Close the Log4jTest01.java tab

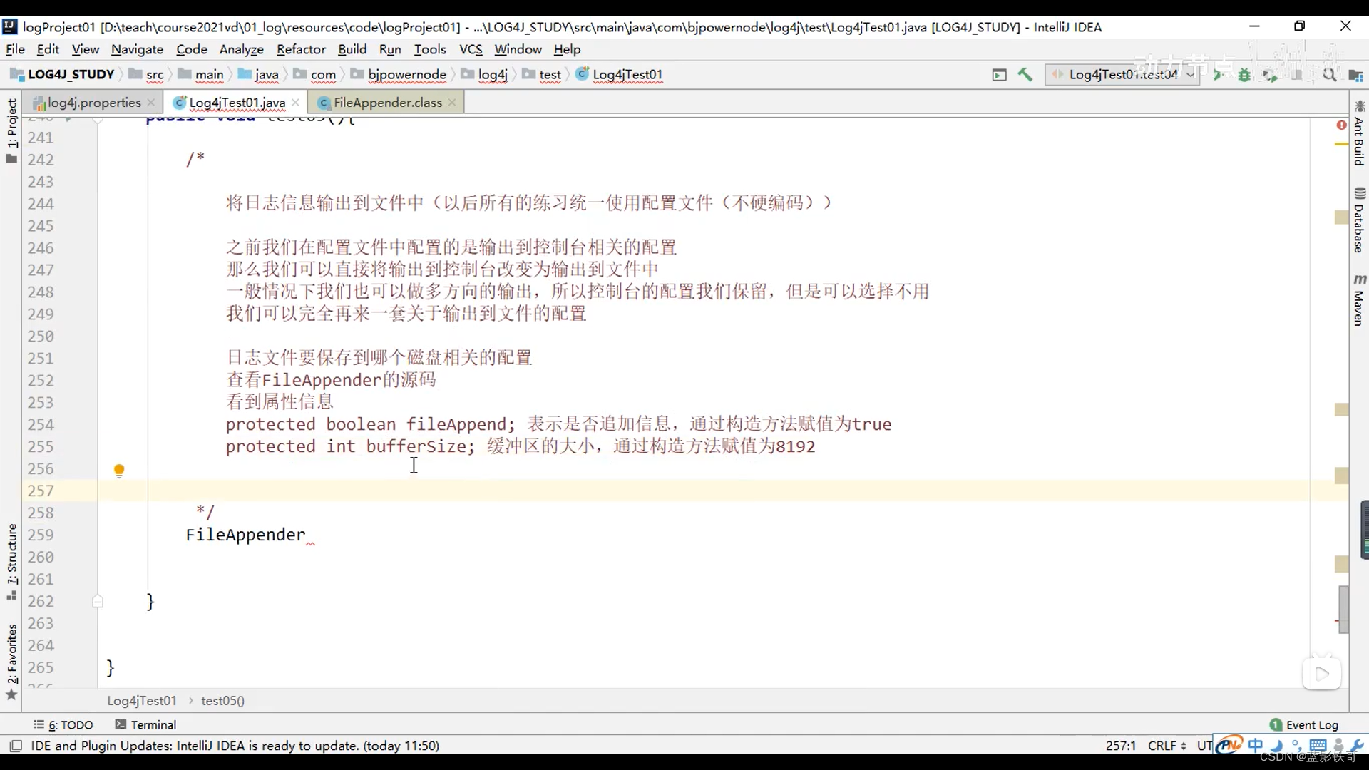[295, 103]
